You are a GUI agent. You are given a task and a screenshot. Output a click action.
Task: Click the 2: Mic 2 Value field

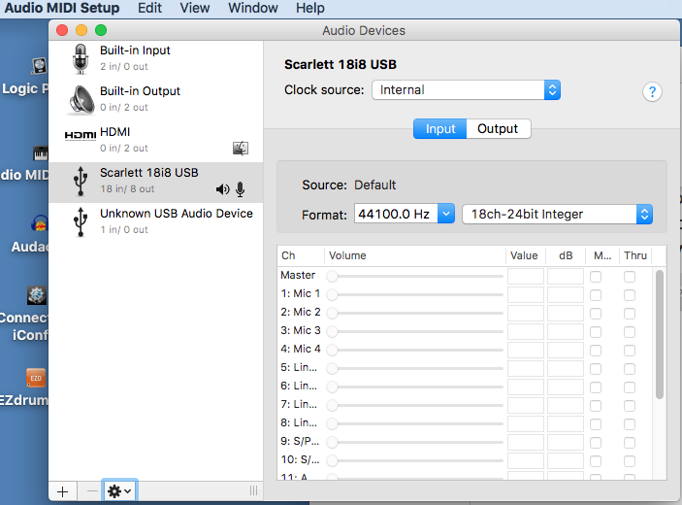[x=526, y=313]
